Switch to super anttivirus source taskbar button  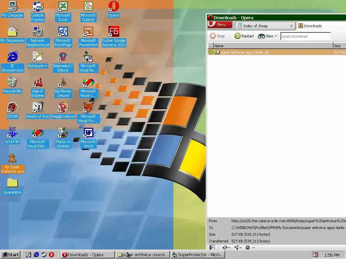click(143, 255)
